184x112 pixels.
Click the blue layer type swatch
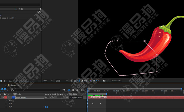pos(14,97)
